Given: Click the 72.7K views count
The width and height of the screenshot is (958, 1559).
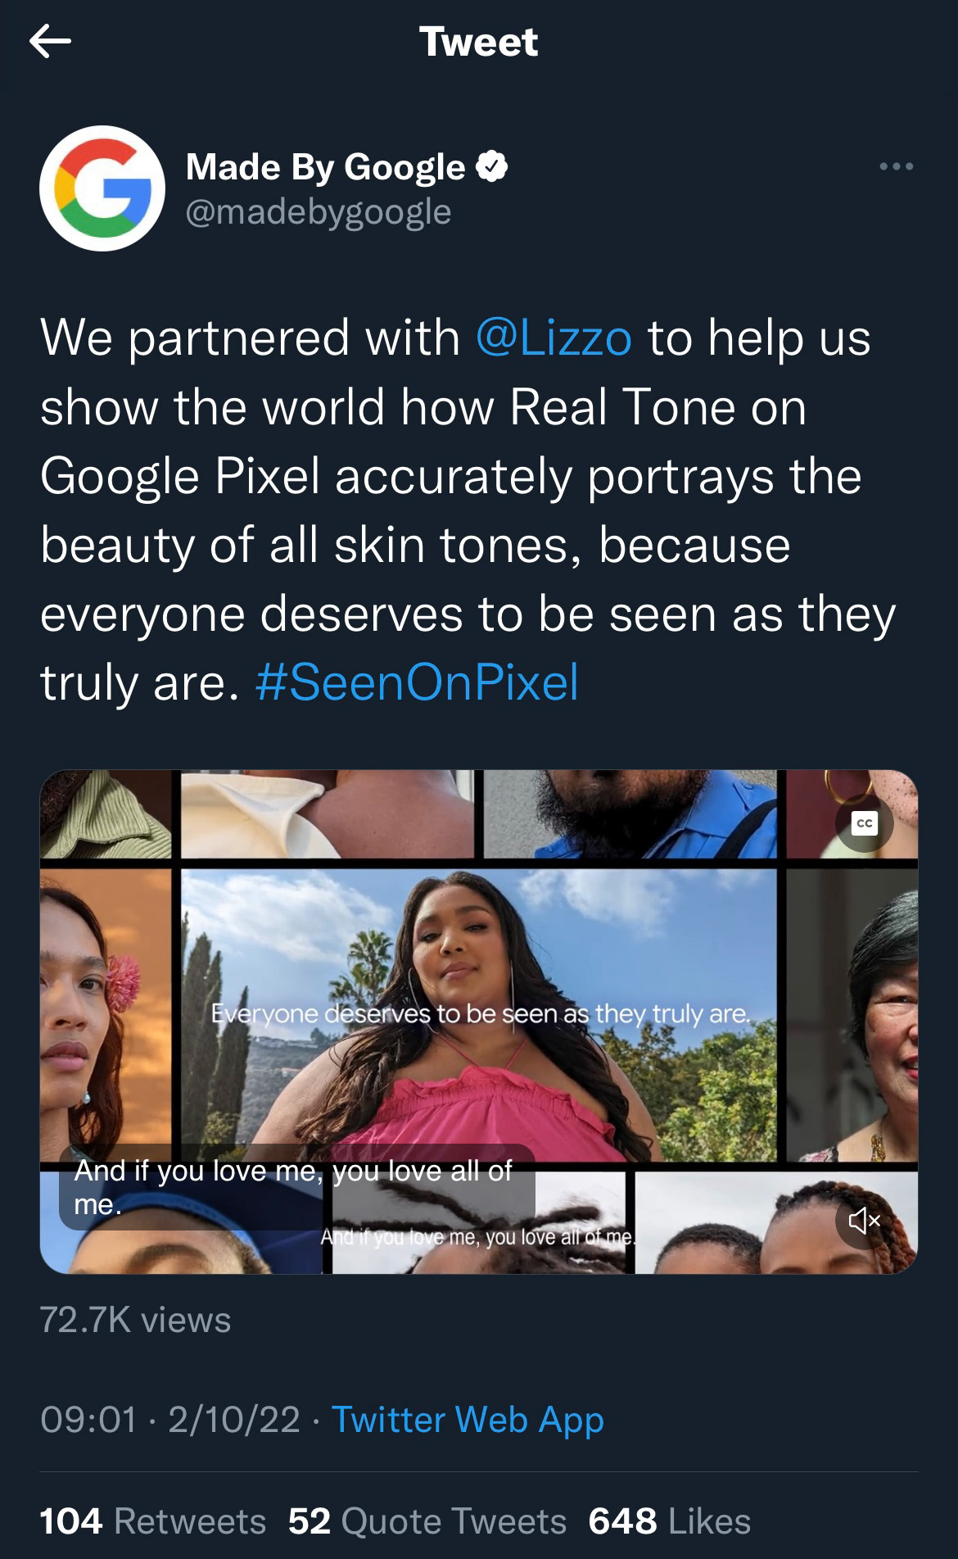Looking at the screenshot, I should pyautogui.click(x=136, y=1320).
